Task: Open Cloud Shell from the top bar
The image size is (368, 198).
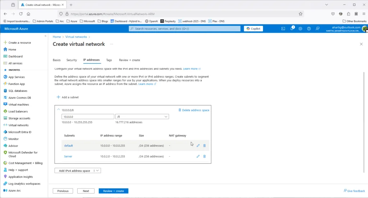Action: [x=283, y=29]
